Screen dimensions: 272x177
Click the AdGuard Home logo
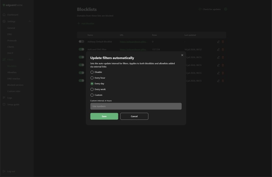[x=13, y=5]
